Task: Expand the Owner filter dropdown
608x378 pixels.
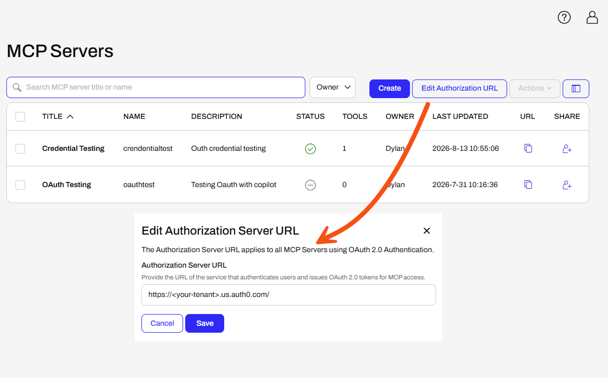Action: coord(333,87)
